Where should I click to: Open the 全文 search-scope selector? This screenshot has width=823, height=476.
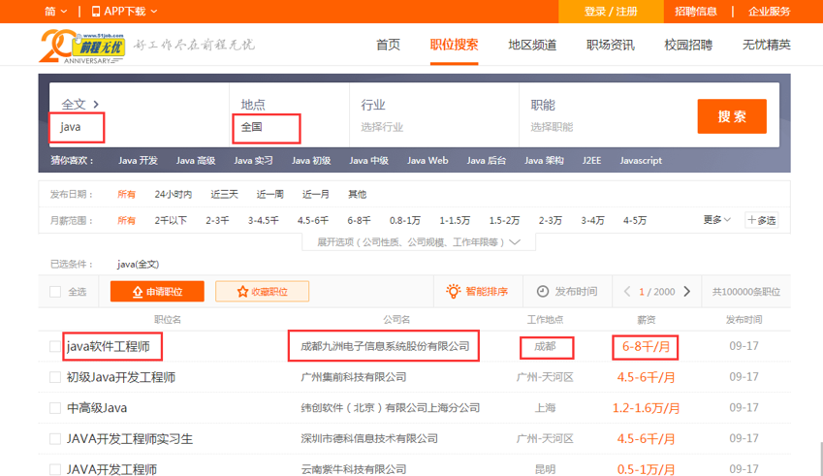pyautogui.click(x=79, y=104)
